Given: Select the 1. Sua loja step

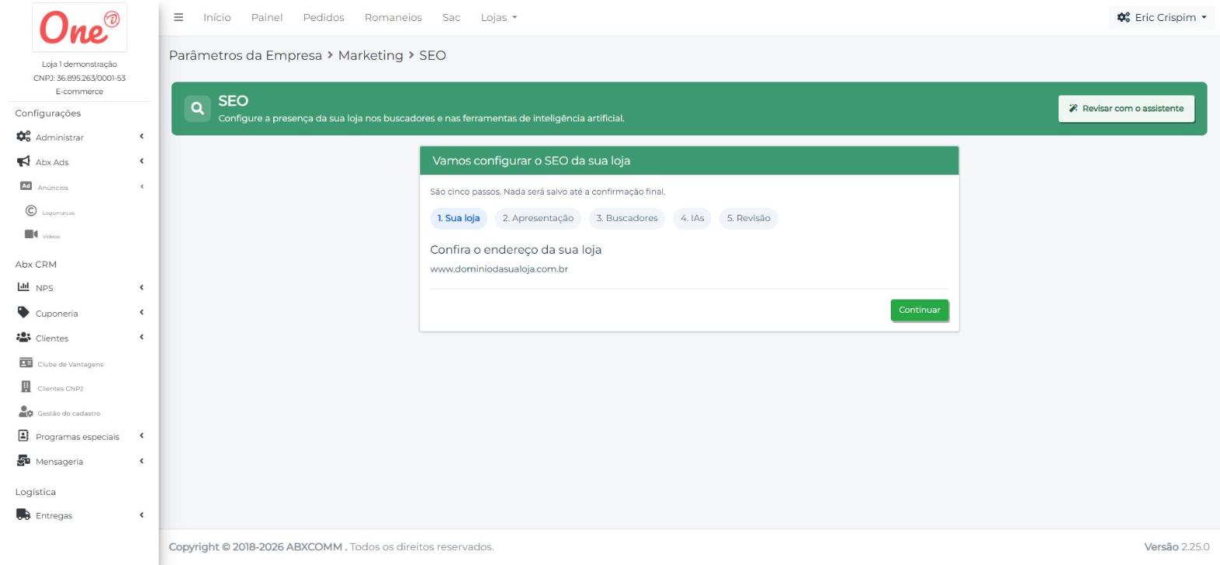Looking at the screenshot, I should coord(458,218).
